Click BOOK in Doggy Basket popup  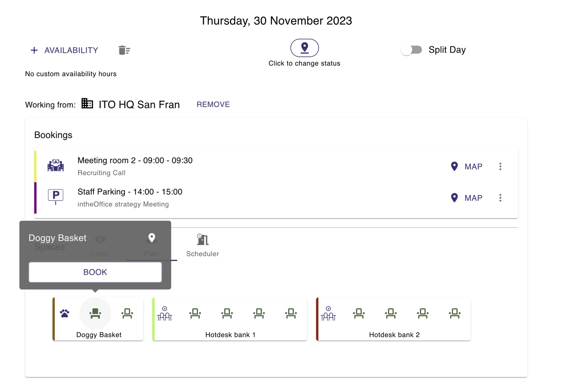tap(95, 272)
